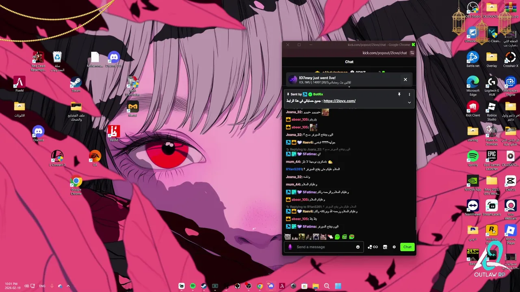Open the starting folder on desktop
The height and width of the screenshot is (292, 520).
point(473,134)
